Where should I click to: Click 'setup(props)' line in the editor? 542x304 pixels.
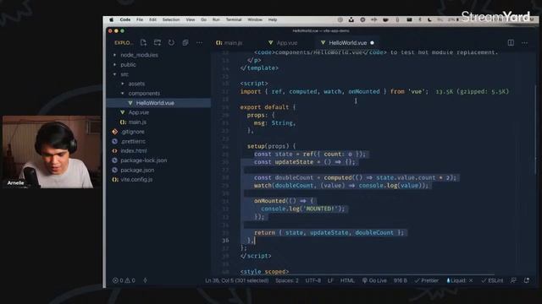[271, 146]
